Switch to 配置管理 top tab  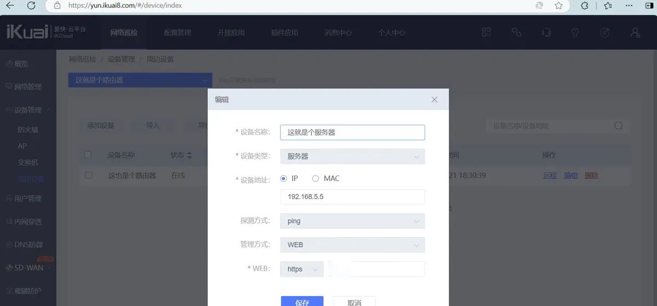(177, 32)
